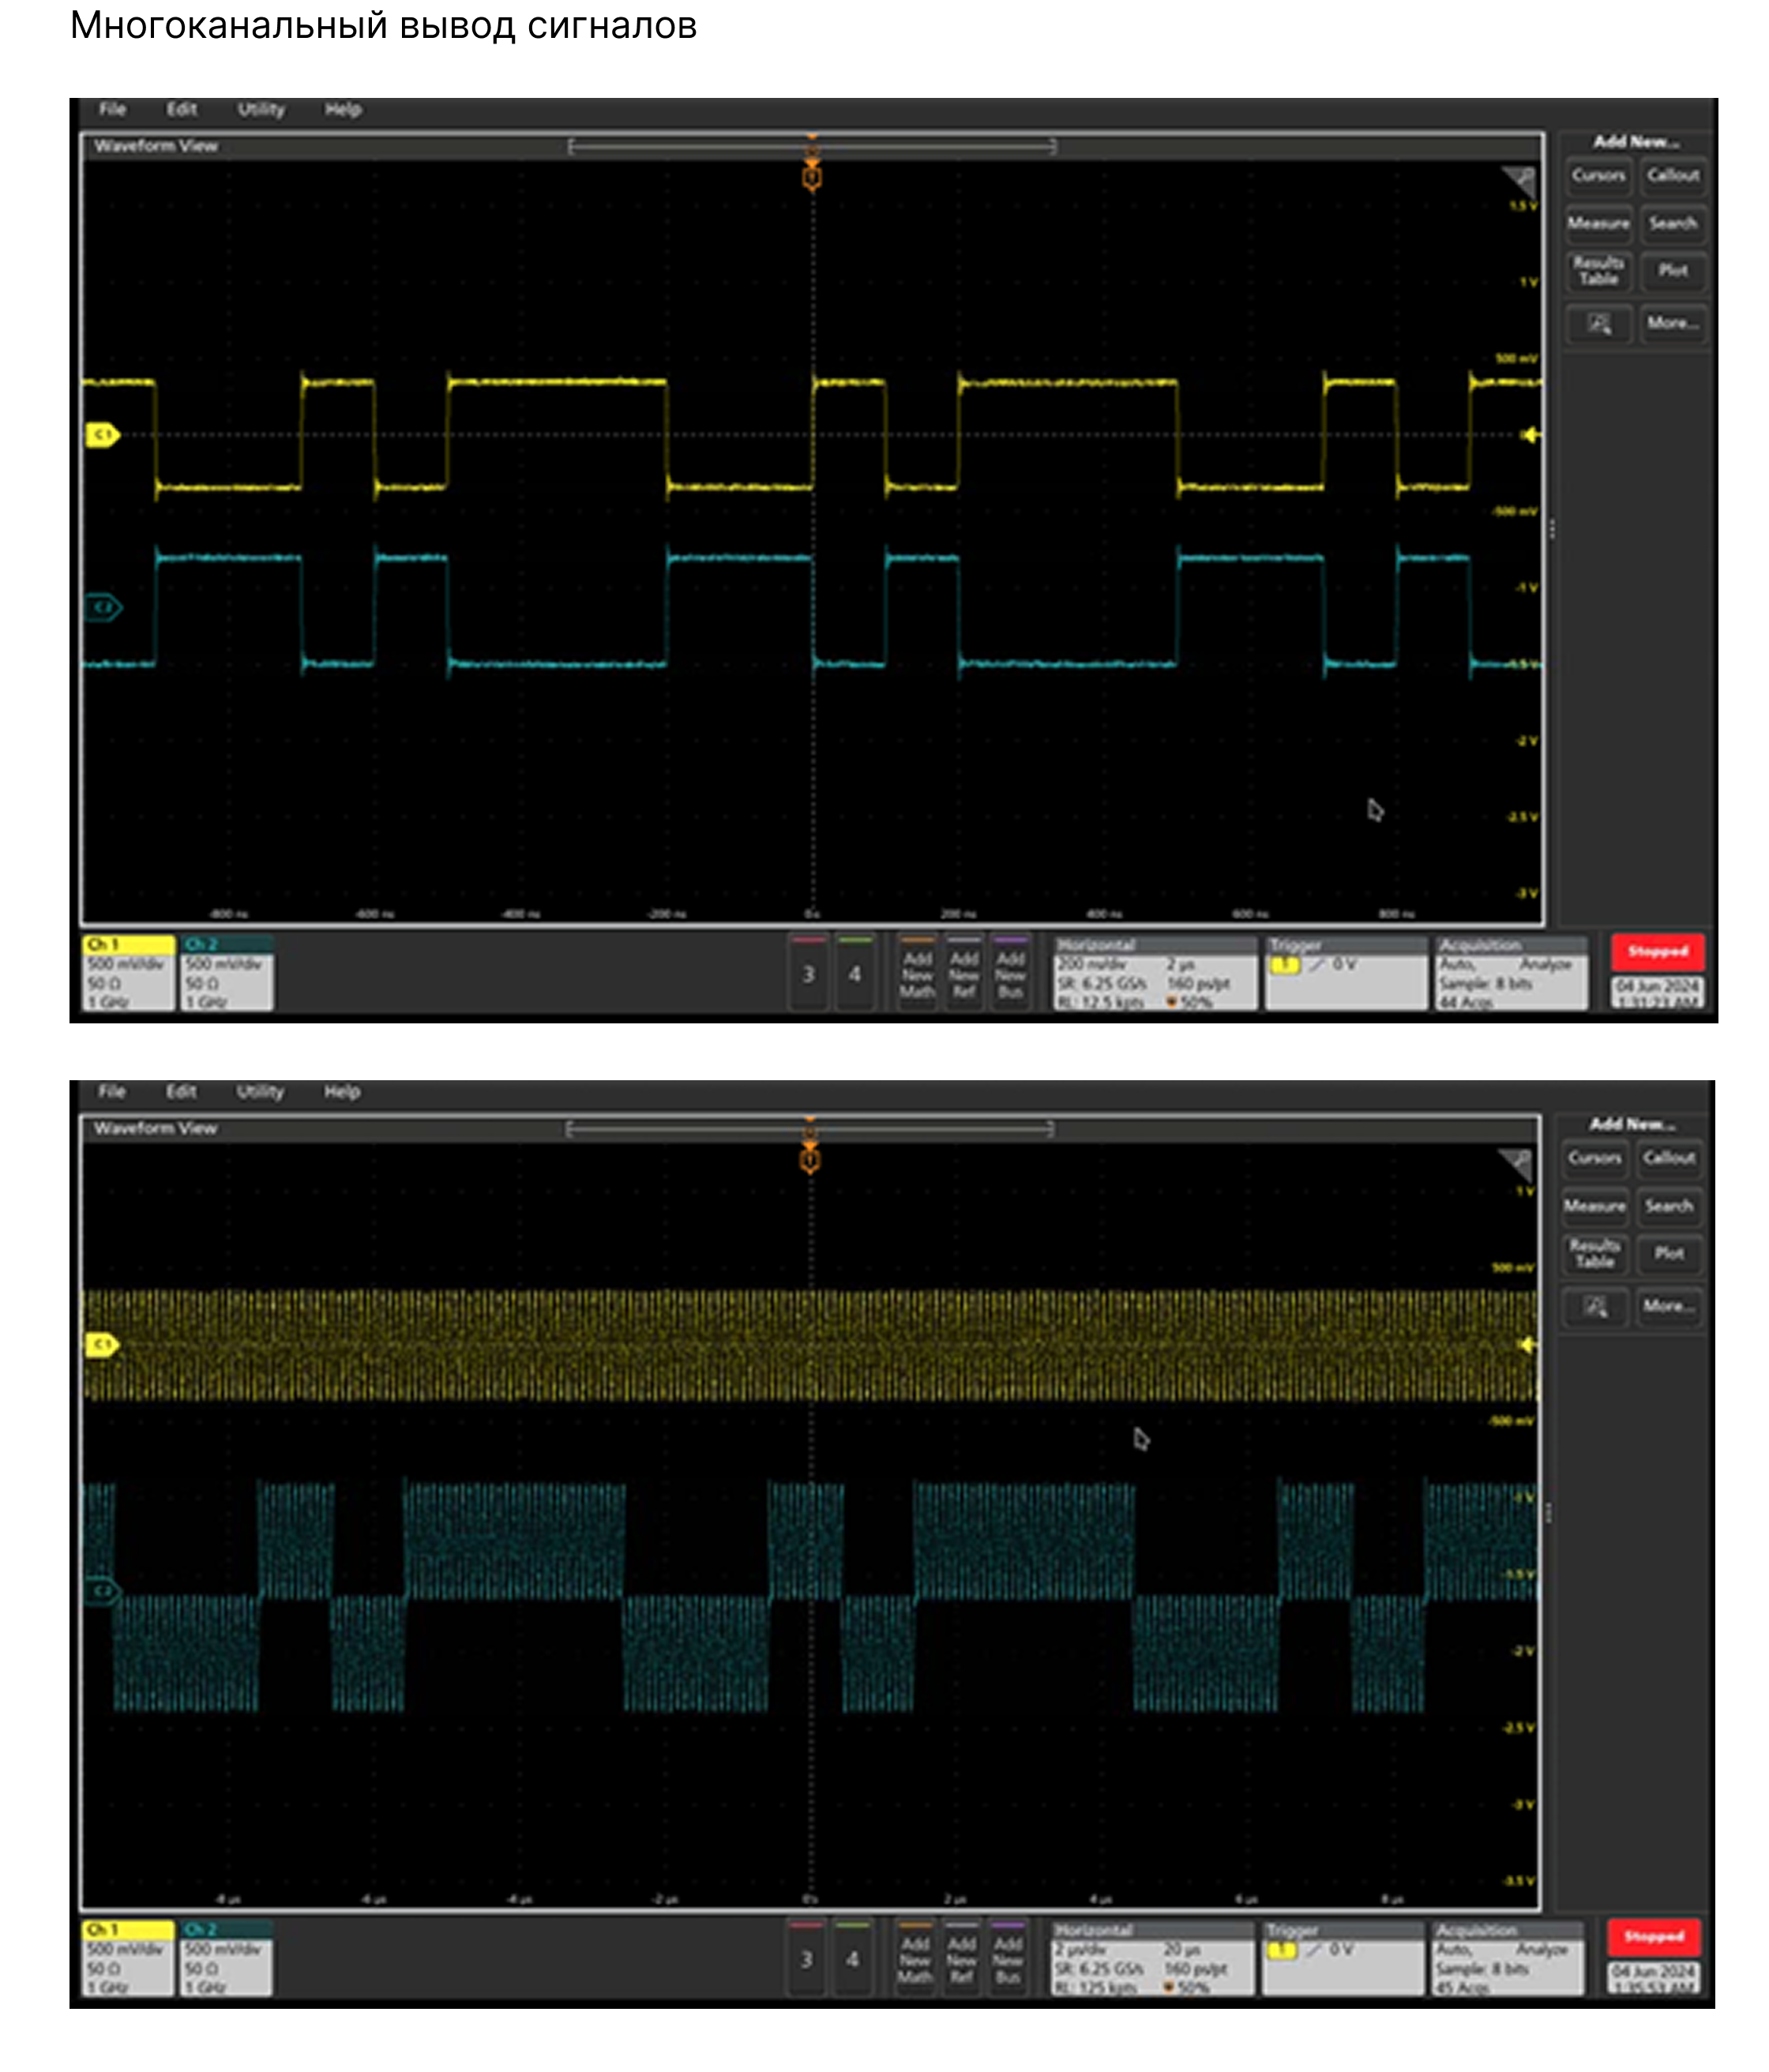Click Plot button in first oscilloscope screenshot
This screenshot has height=2072, width=1769.
(1673, 271)
